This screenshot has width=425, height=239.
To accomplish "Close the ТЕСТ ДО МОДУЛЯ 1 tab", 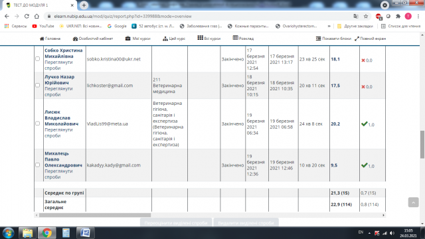I will [72, 5].
